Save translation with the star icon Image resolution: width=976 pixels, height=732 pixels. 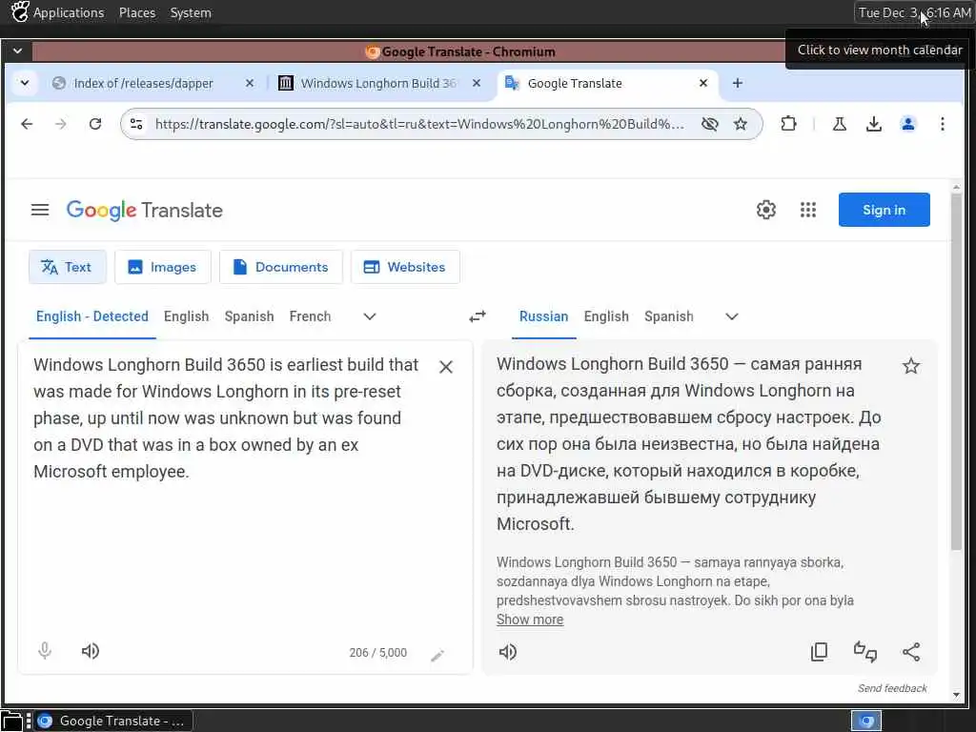click(x=910, y=365)
